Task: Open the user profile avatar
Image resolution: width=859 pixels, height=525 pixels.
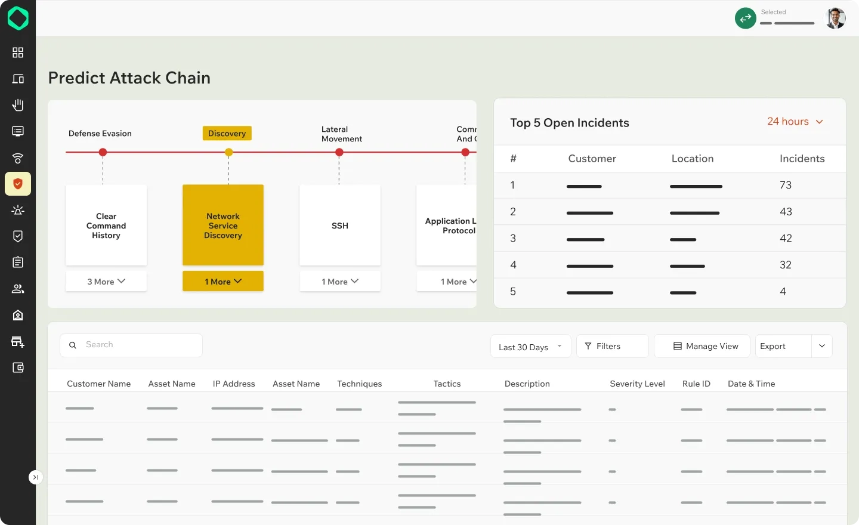Action: [835, 18]
